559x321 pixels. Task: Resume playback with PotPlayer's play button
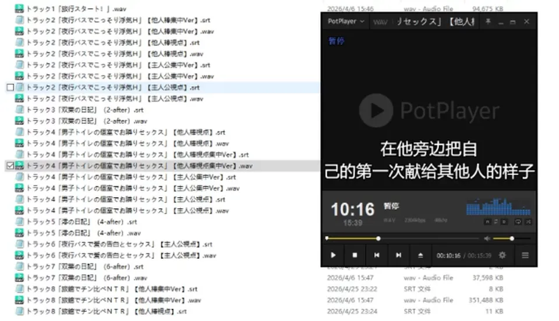coord(333,255)
